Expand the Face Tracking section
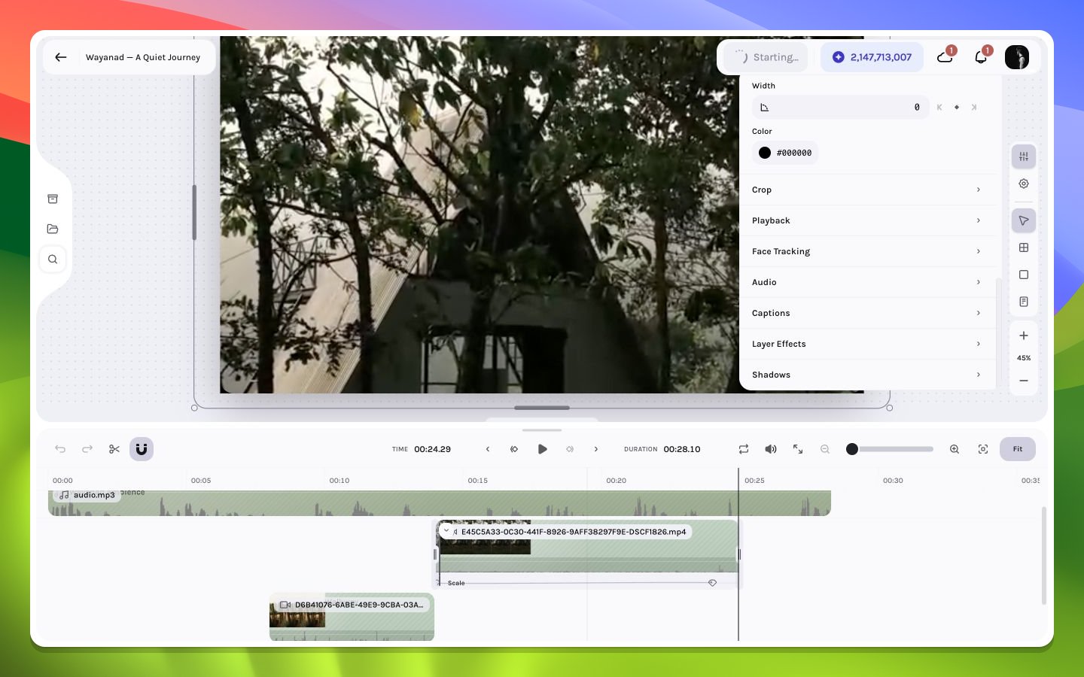The image size is (1084, 677). [867, 251]
